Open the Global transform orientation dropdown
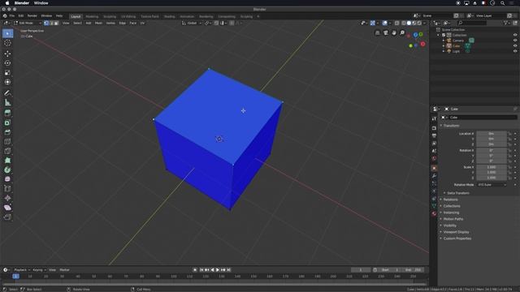The width and height of the screenshot is (520, 292). 192,24
